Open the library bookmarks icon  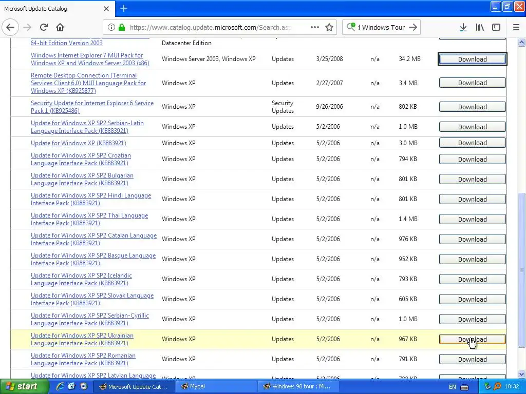(x=480, y=28)
